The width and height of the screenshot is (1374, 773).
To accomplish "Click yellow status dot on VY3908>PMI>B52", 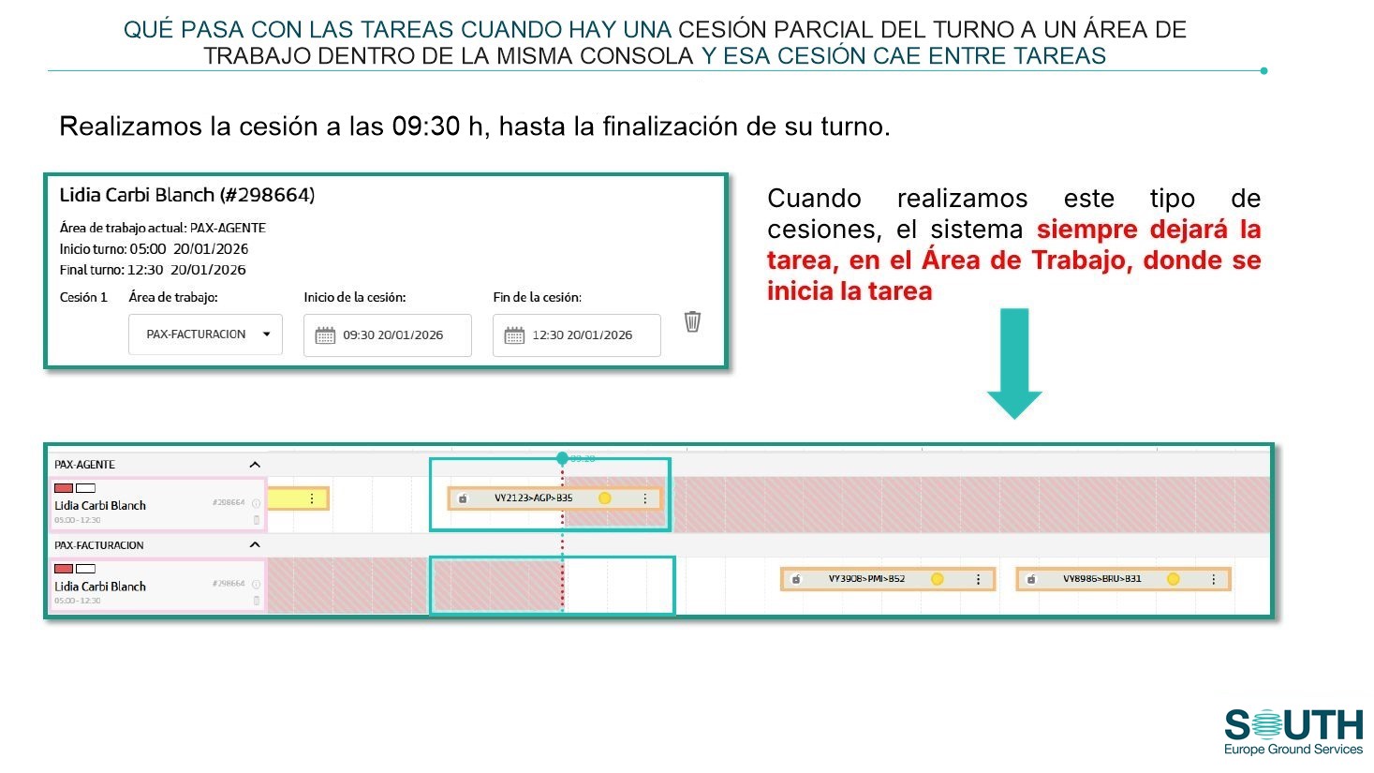I will coord(937,579).
